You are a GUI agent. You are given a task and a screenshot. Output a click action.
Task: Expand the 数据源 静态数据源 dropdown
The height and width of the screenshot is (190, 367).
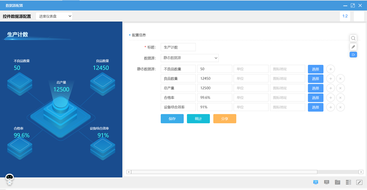190,58
